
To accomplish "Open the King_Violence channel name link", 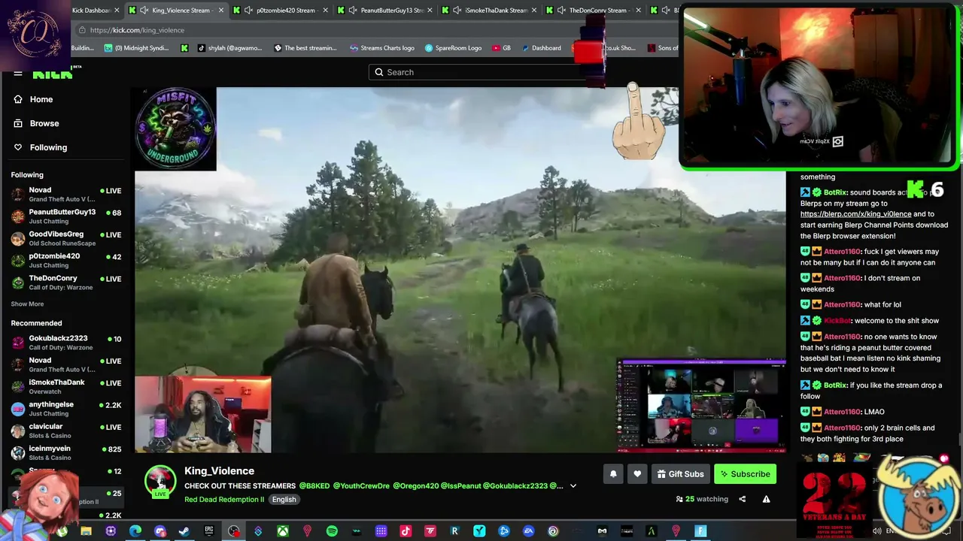I will 219,471.
